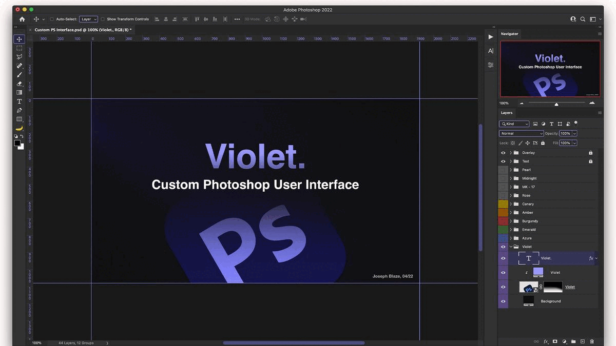Image resolution: width=616 pixels, height=346 pixels.
Task: Open the Layers panel menu
Action: (600, 113)
